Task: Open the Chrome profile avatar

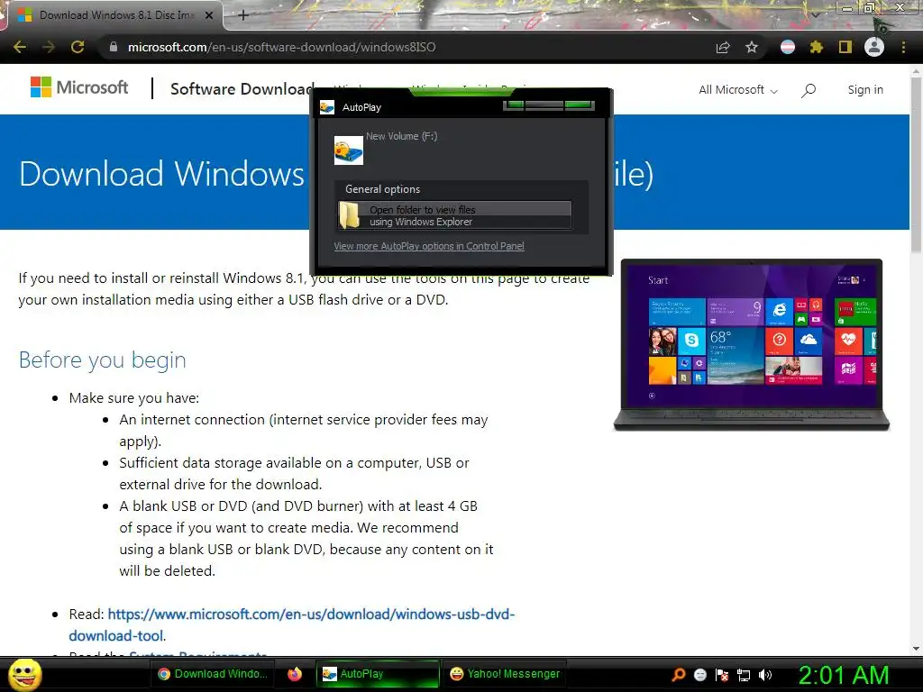Action: coord(874,47)
